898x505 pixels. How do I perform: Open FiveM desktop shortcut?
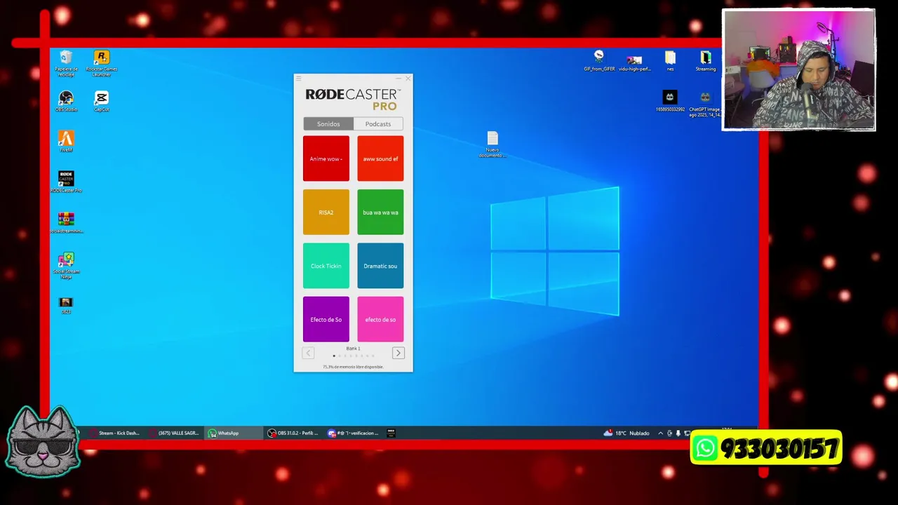point(66,142)
